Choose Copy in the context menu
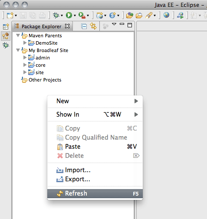 [x=95, y=128]
